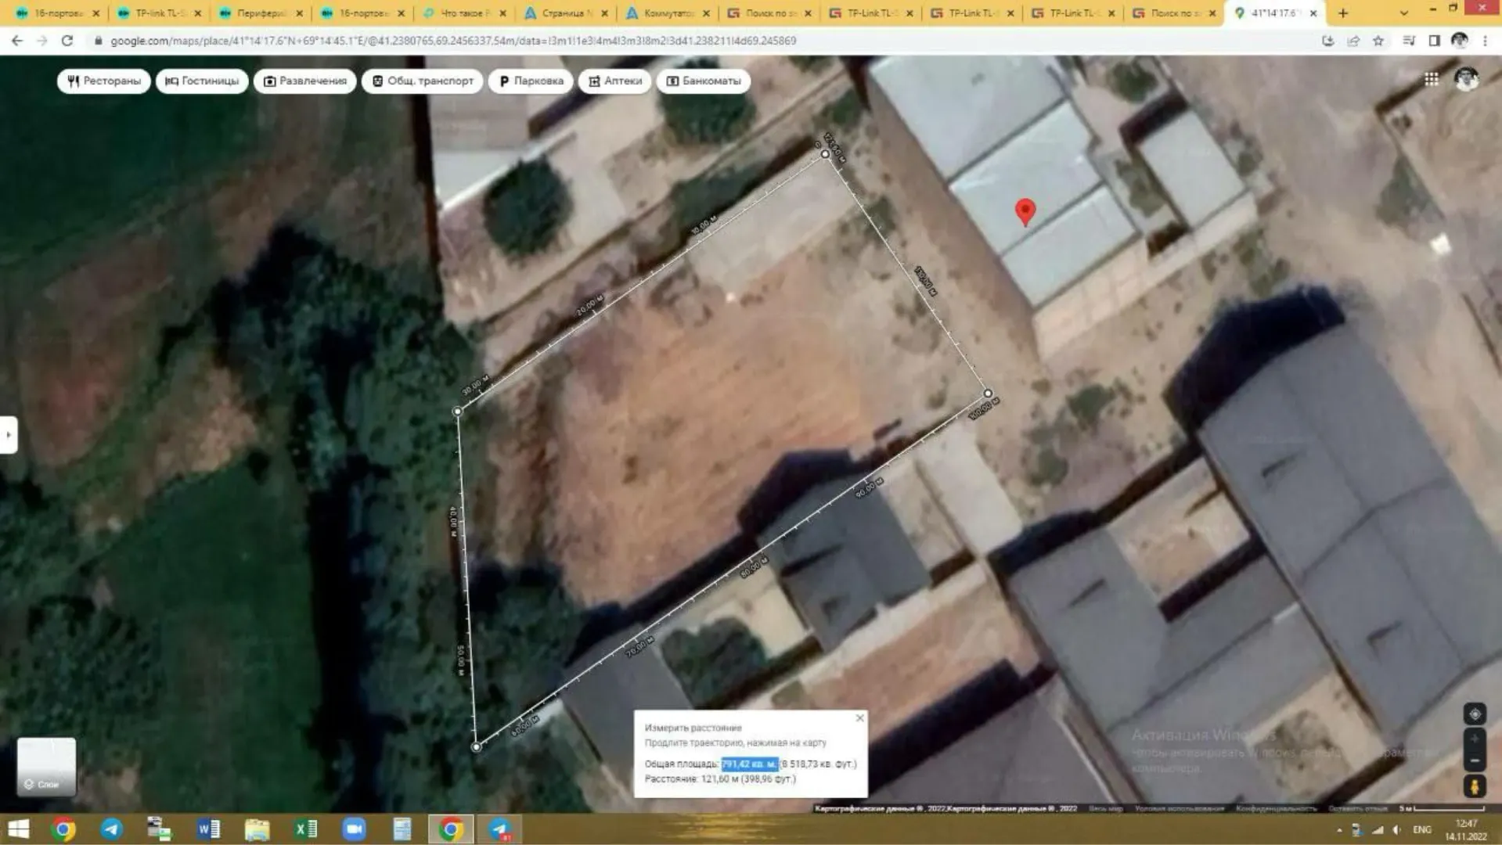Open a new browser tab
The image size is (1502, 845).
pos(1343,13)
